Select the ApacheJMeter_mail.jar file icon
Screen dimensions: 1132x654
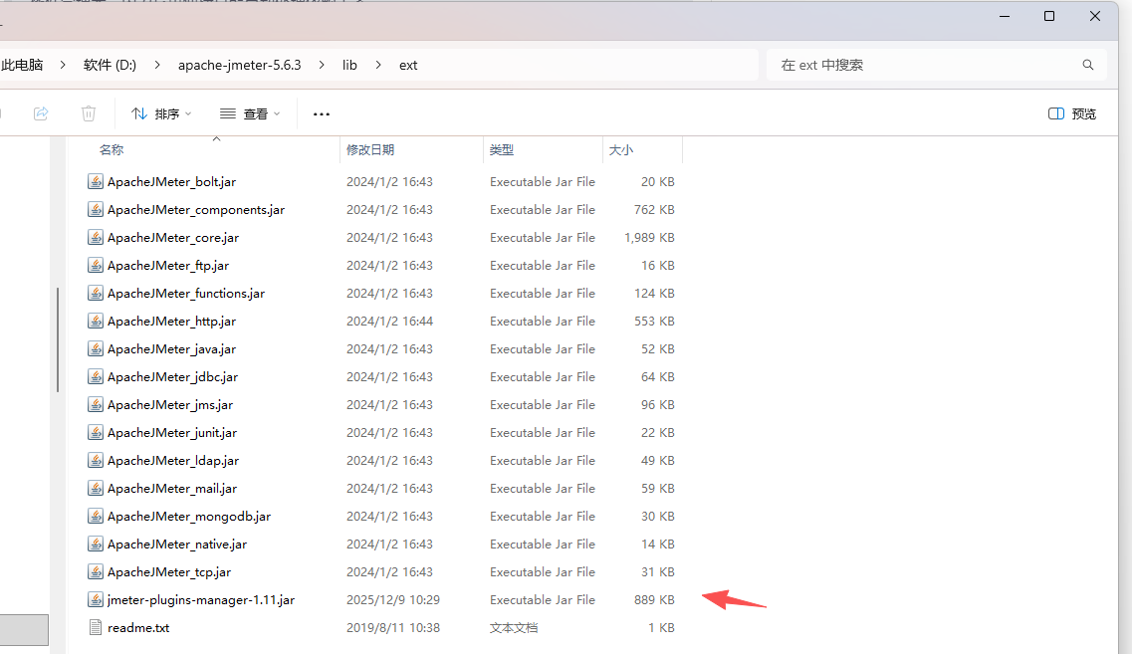(96, 488)
